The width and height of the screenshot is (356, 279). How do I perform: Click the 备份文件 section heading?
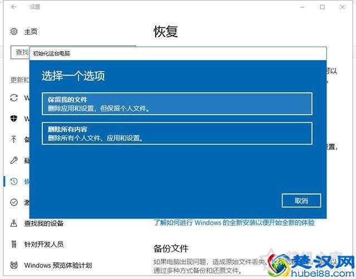click(171, 248)
